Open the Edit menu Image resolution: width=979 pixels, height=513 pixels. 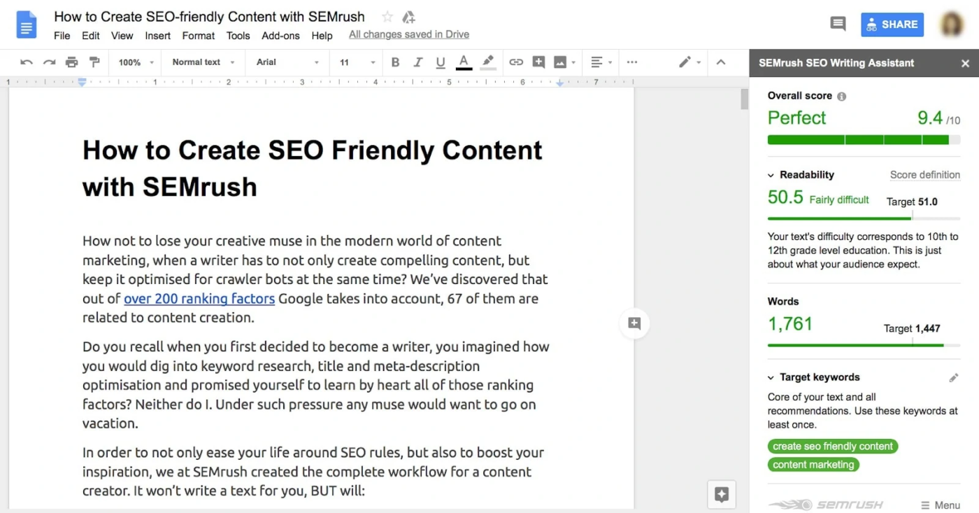point(91,36)
